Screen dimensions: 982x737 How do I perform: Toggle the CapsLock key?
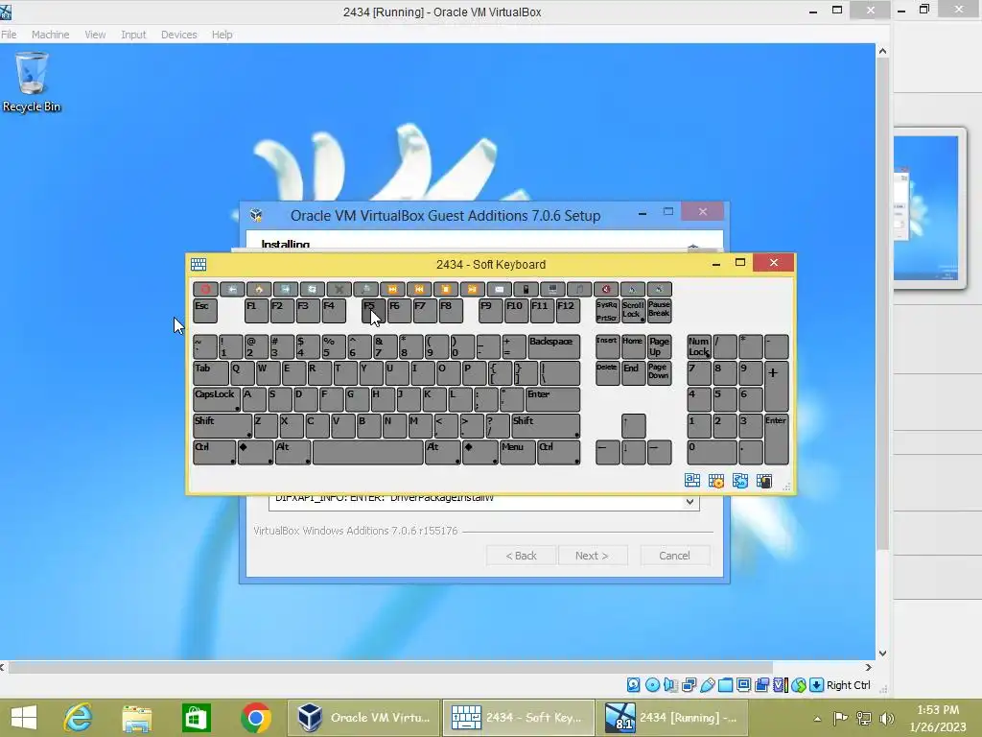(x=216, y=399)
